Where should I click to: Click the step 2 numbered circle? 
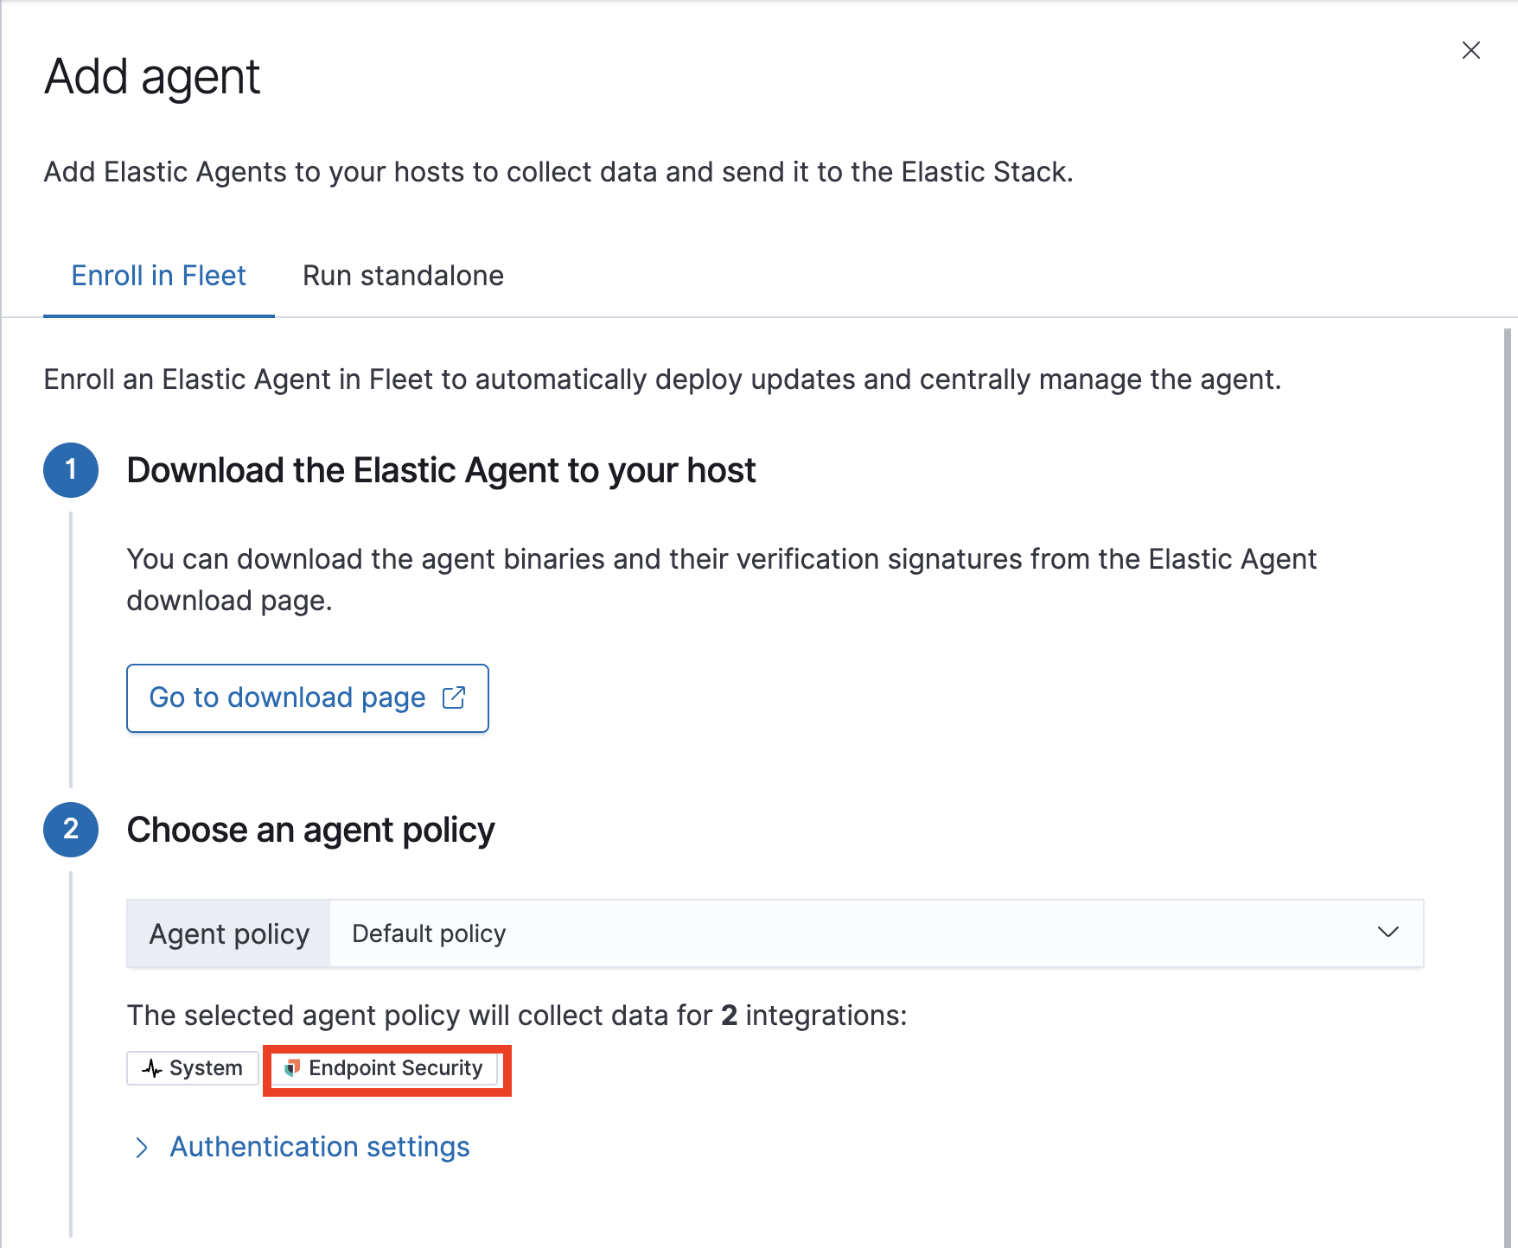[x=71, y=829]
